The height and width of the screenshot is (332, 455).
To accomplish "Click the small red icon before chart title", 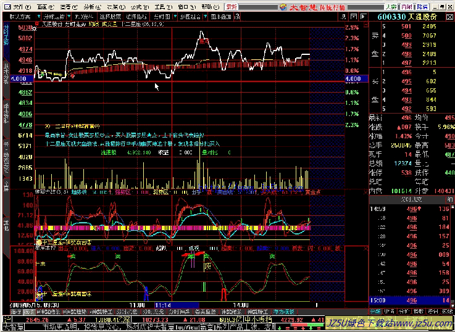I will [36, 24].
